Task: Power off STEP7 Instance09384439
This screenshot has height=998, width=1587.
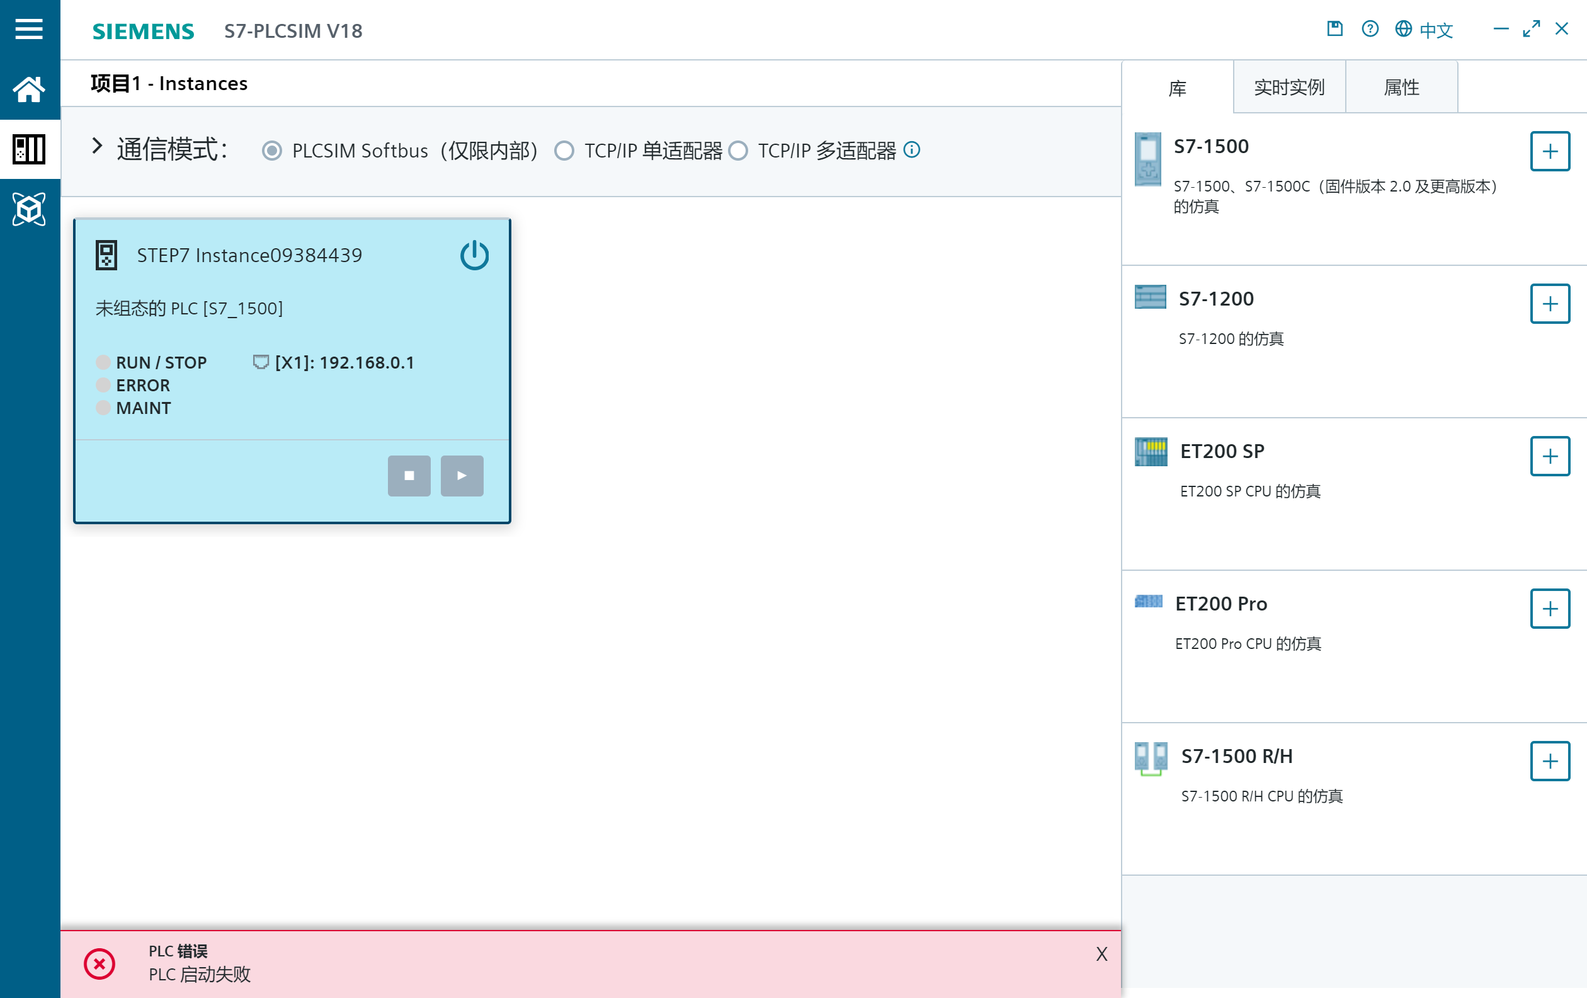Action: click(x=474, y=255)
